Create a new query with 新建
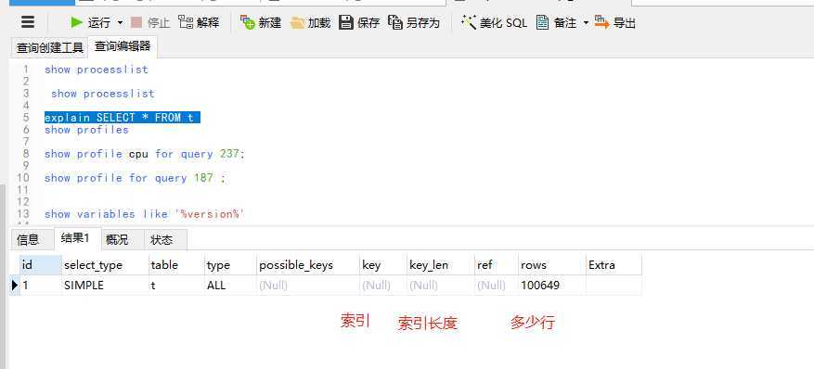This screenshot has height=369, width=814. (261, 23)
